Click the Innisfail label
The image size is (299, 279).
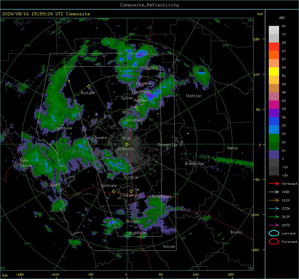134,120
